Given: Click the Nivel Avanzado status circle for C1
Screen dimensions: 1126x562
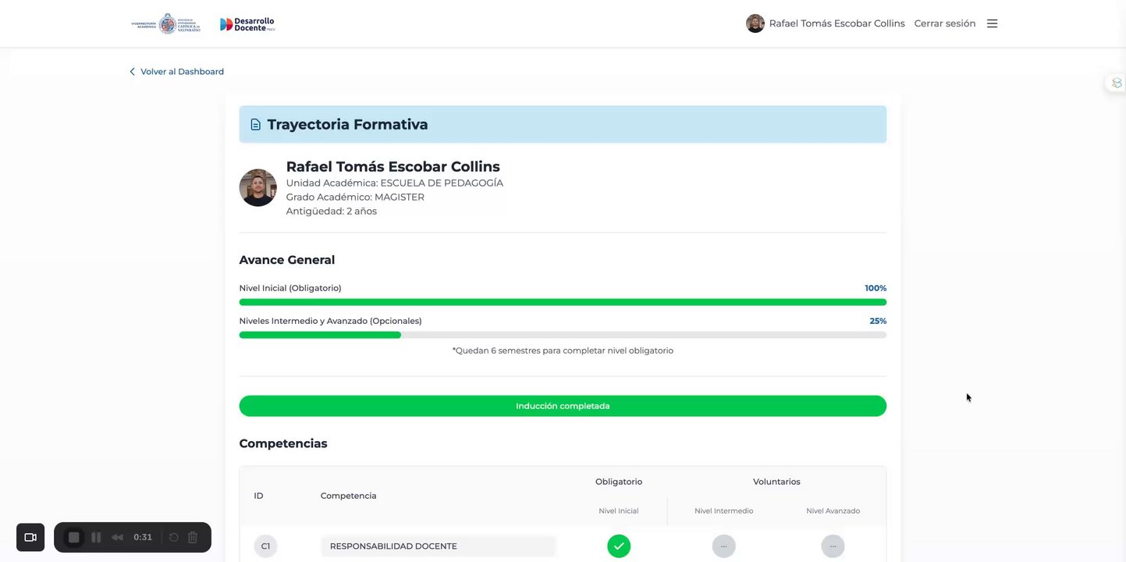Looking at the screenshot, I should tap(833, 546).
